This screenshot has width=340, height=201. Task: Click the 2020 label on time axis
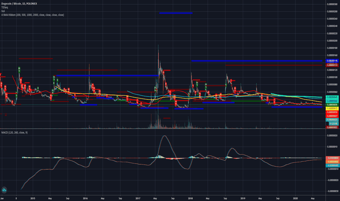tap(295, 198)
